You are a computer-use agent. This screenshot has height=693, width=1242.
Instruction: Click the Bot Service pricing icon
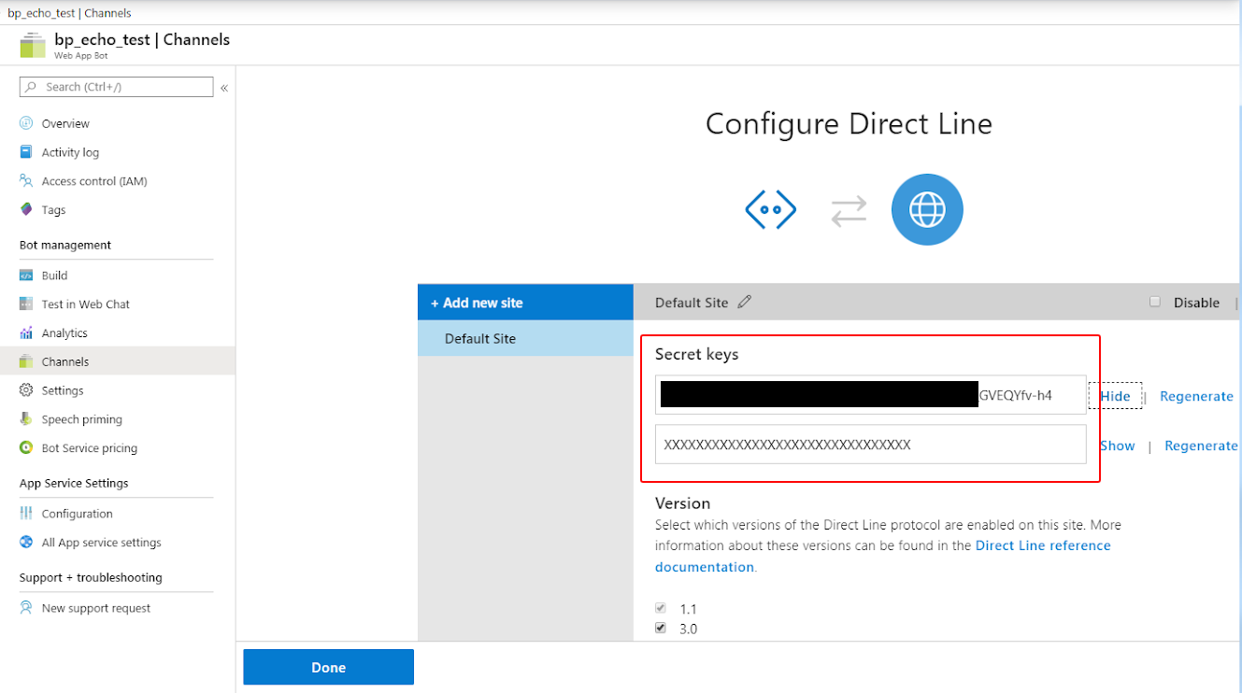(x=26, y=448)
